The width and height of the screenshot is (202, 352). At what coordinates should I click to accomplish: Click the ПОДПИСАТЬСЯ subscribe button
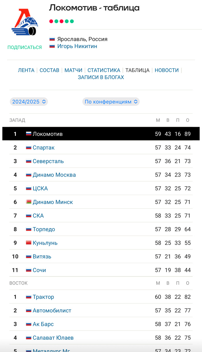pyautogui.click(x=25, y=47)
